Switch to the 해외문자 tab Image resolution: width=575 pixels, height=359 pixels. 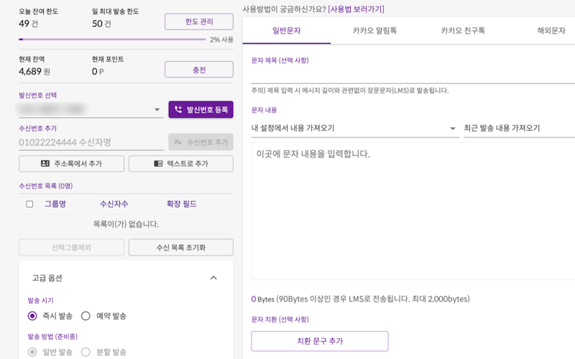pyautogui.click(x=551, y=31)
